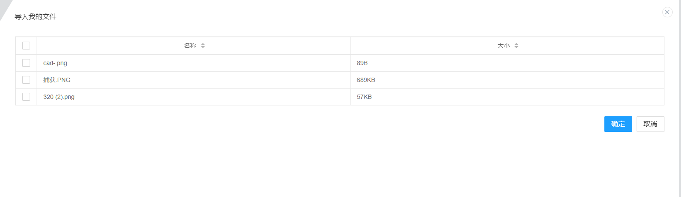Choose the 捕获.PNG file name entry
The width and height of the screenshot is (681, 197).
[57, 80]
